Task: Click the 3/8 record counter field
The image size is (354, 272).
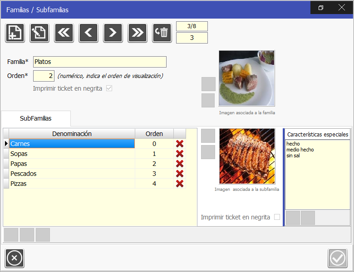Action: [192, 26]
